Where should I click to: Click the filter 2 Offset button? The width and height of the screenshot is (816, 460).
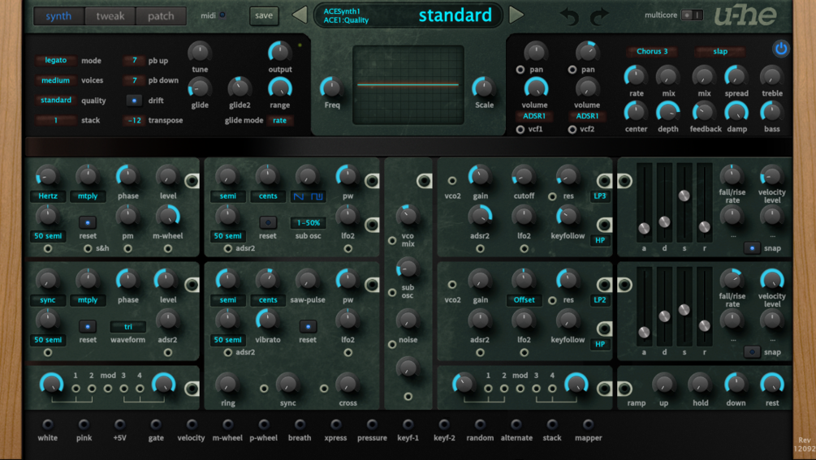coord(524,300)
